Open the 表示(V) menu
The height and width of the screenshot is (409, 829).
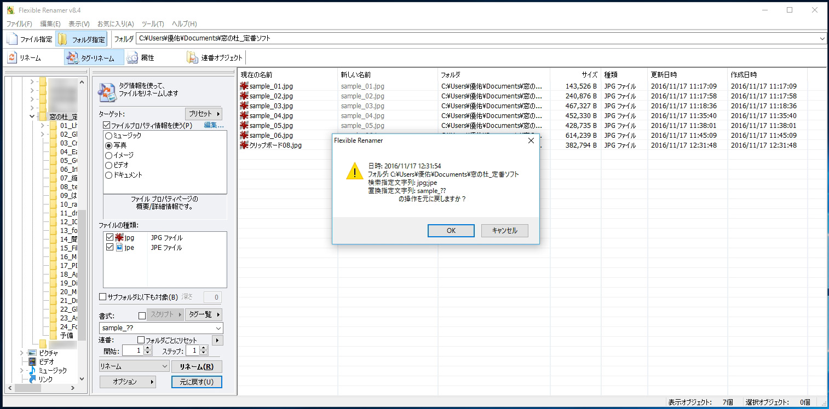coord(79,24)
